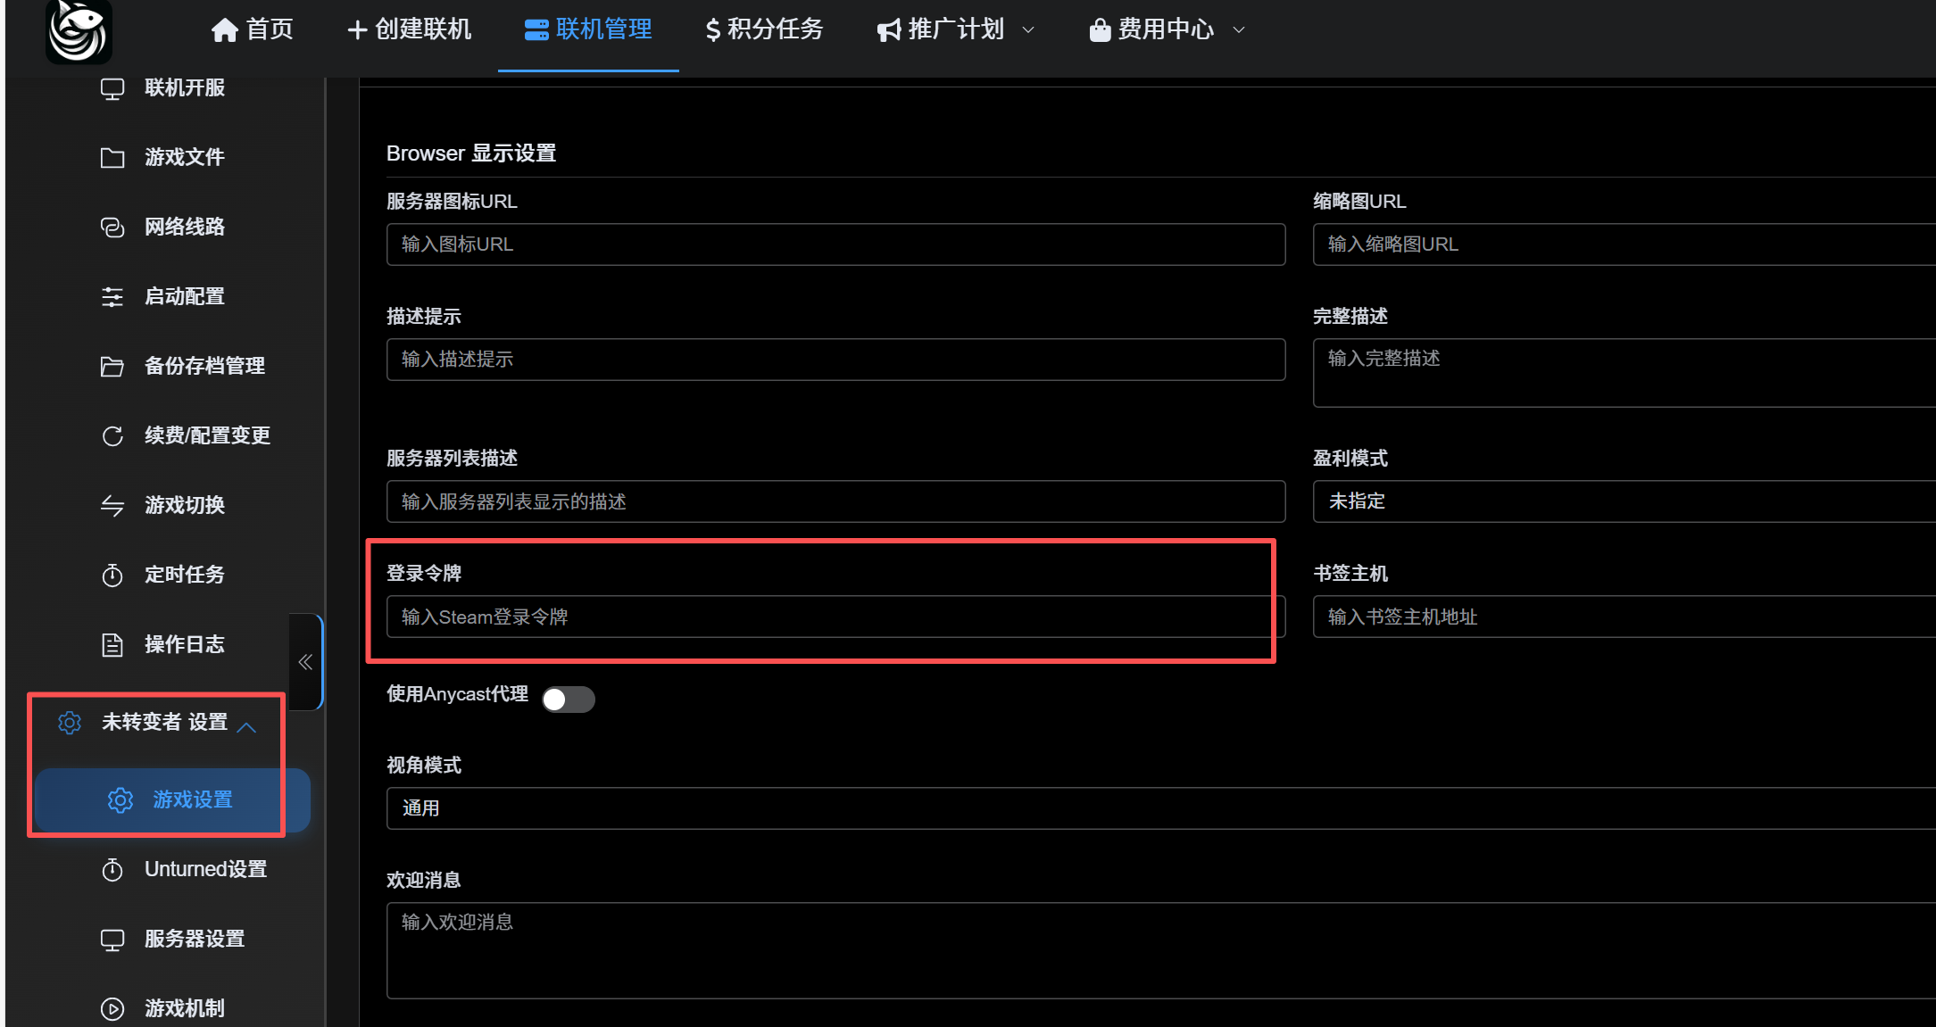Image resolution: width=1936 pixels, height=1027 pixels.
Task: Expand 推广计划 menu
Action: [x=955, y=30]
